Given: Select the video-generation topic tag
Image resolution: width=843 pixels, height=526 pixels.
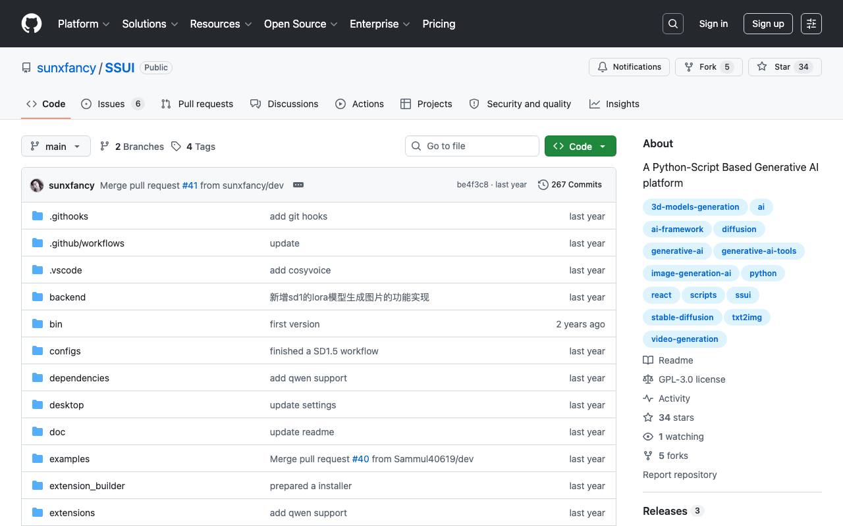Looking at the screenshot, I should pos(685,339).
